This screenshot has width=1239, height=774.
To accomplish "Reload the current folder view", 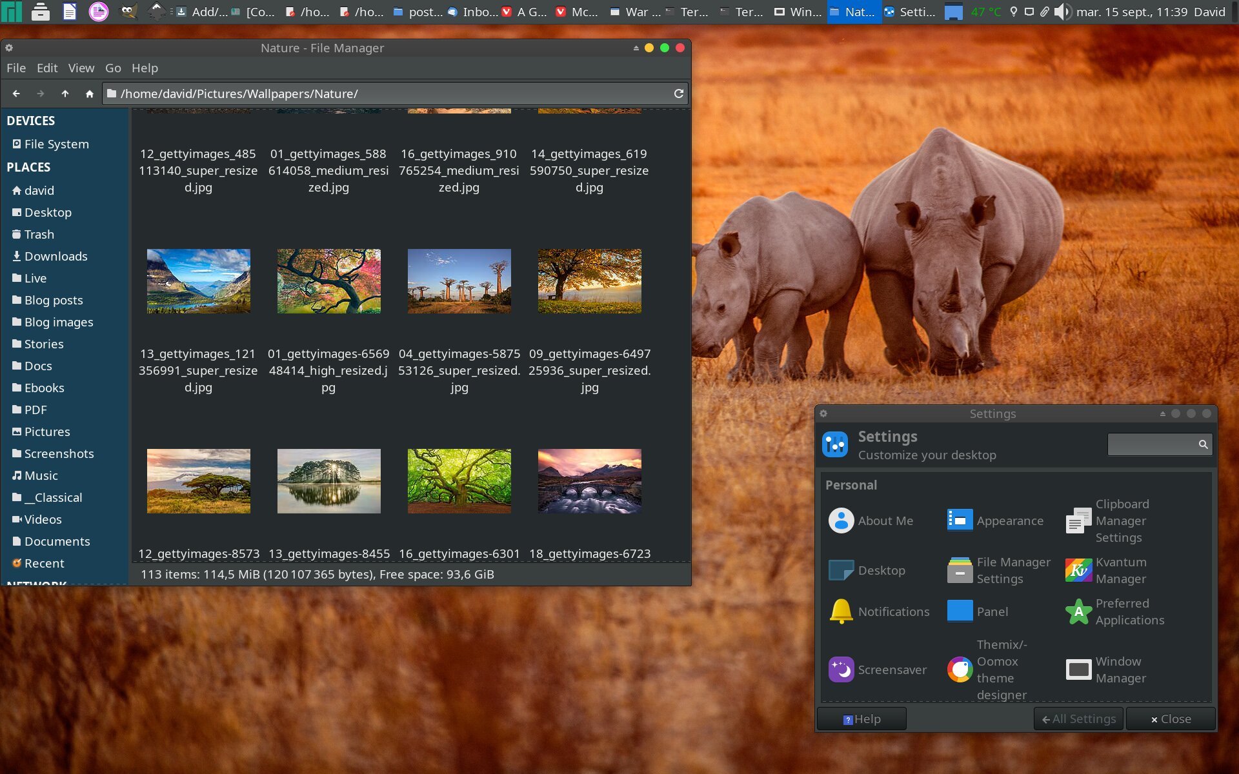I will 678,94.
